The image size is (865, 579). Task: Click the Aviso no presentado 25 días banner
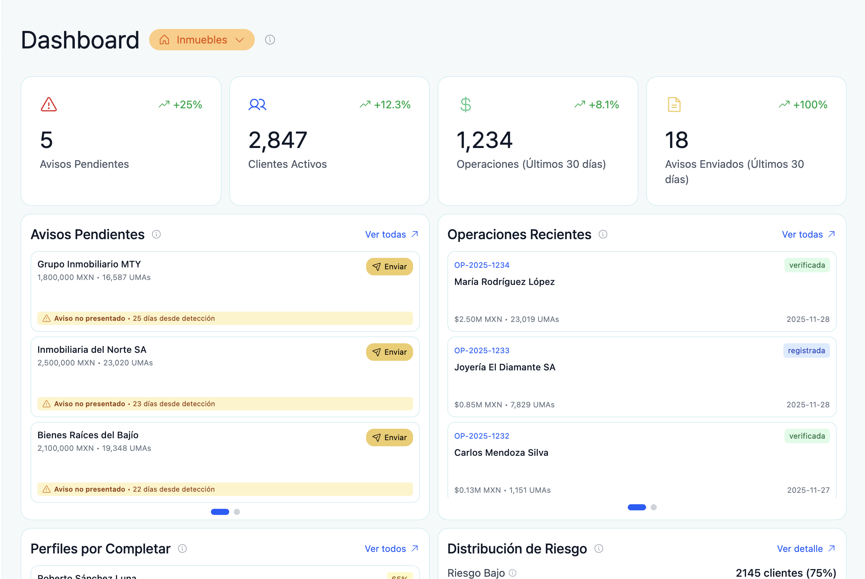point(225,318)
